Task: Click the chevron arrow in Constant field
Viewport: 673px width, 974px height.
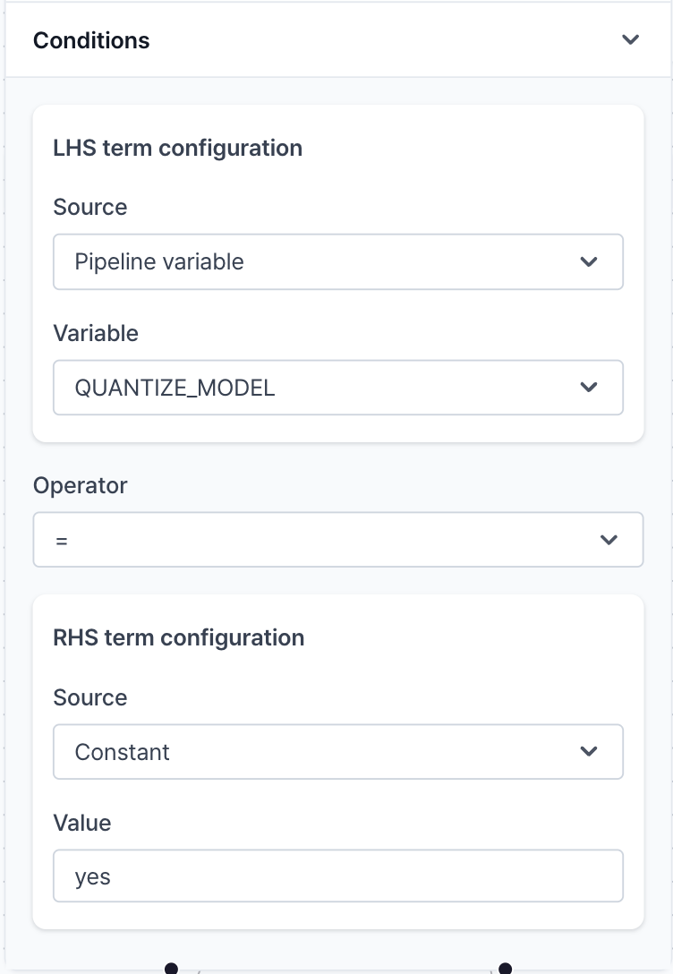Action: point(589,752)
